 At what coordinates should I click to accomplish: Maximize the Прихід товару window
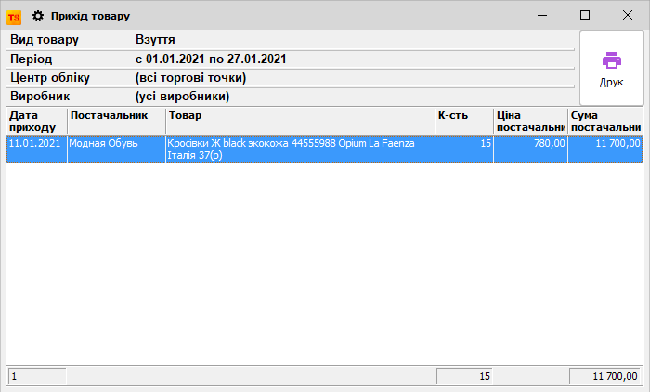click(x=585, y=15)
